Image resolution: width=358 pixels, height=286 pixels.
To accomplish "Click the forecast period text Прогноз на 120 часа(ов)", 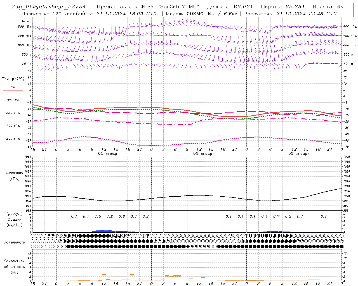I will (x=54, y=14).
